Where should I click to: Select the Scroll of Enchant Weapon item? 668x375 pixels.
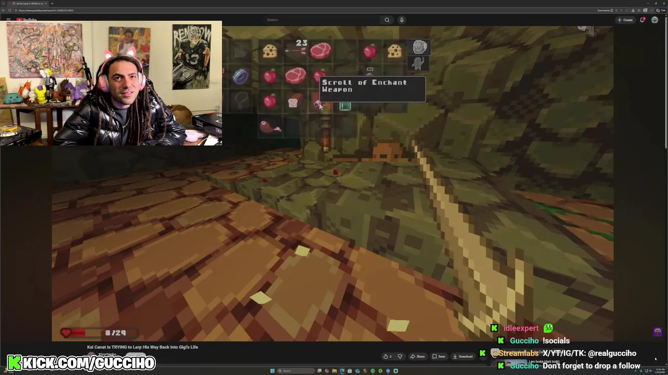click(319, 104)
